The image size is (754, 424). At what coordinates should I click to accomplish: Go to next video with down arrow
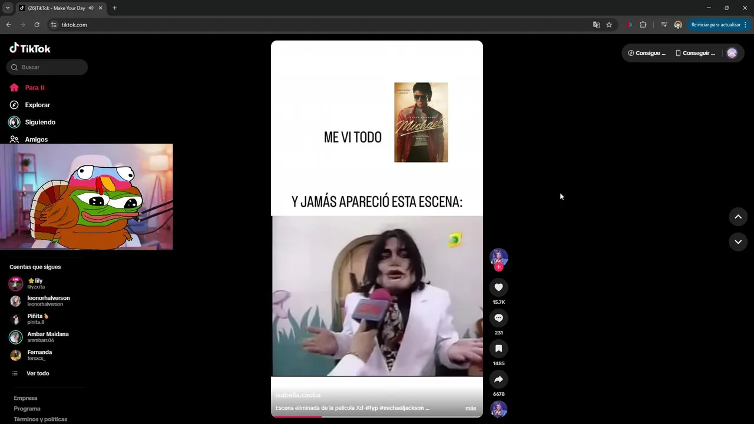[x=738, y=242]
